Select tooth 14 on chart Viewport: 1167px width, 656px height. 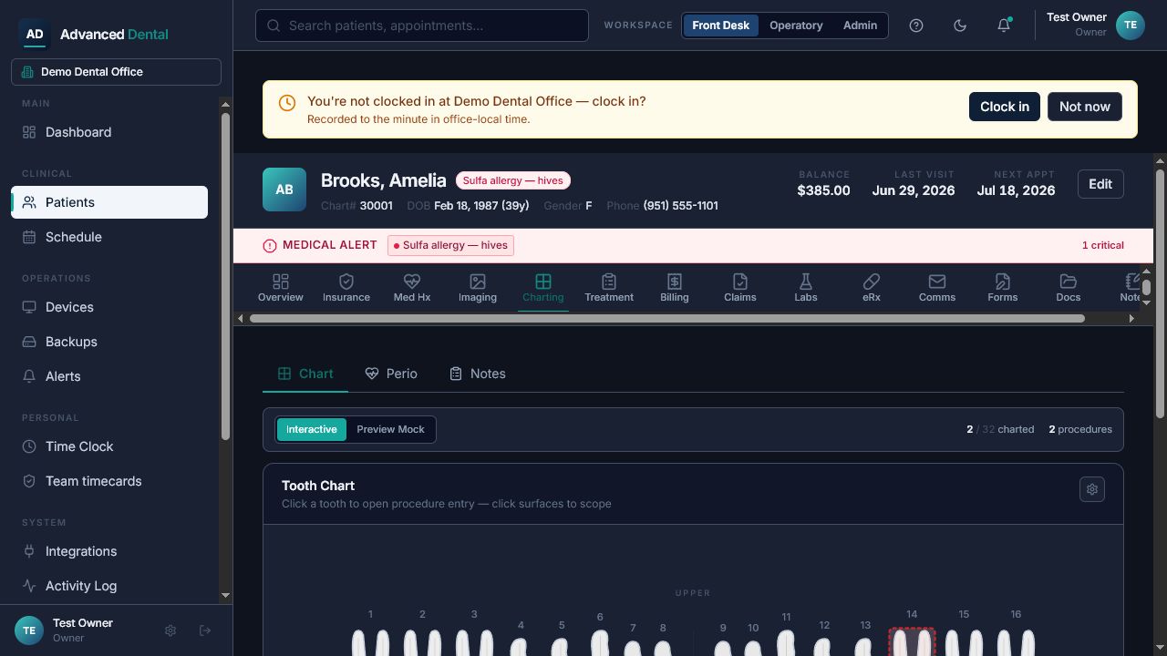tap(912, 641)
